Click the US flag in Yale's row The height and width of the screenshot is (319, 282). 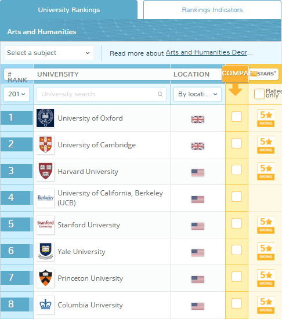pyautogui.click(x=198, y=253)
